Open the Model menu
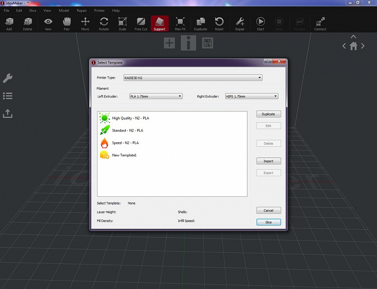377x289 pixels. (x=64, y=10)
